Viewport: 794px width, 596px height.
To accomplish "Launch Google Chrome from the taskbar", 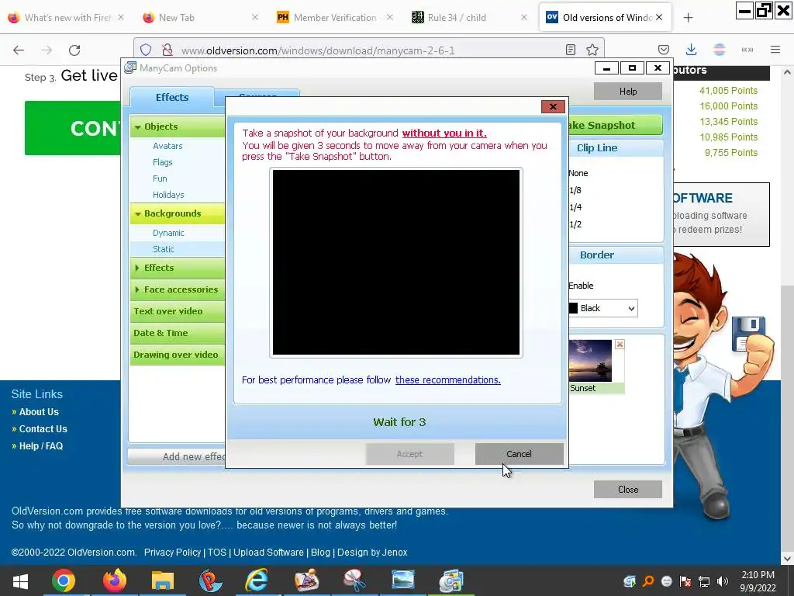I will (x=64, y=580).
